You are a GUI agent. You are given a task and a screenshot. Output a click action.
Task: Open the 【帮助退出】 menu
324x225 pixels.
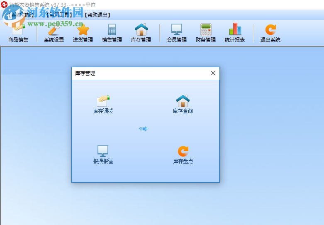coord(97,15)
